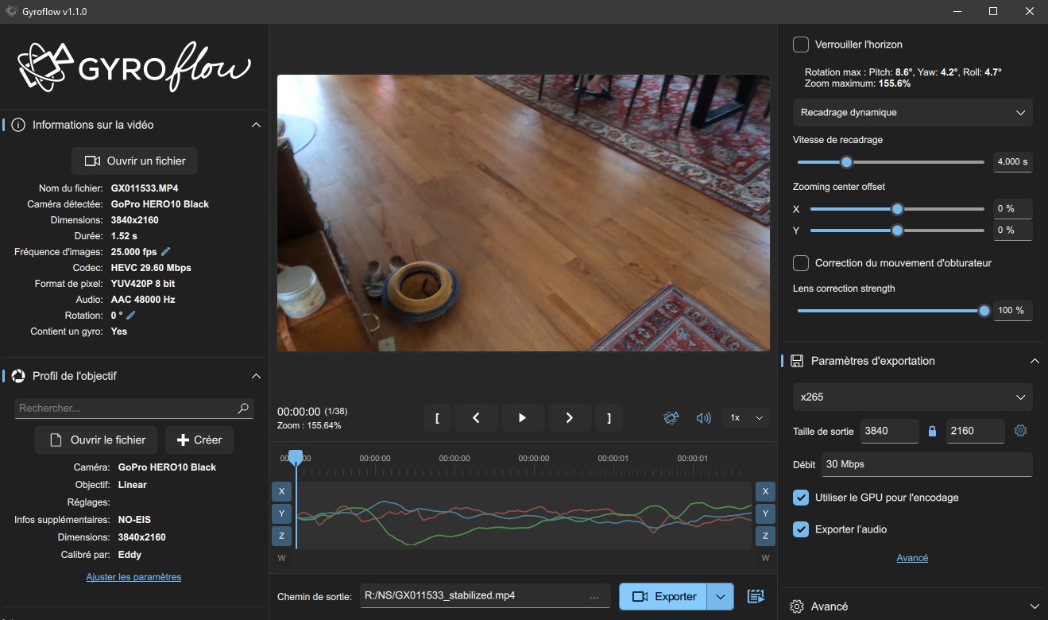This screenshot has height=620, width=1048.
Task: Click the video preview image
Action: pos(524,213)
